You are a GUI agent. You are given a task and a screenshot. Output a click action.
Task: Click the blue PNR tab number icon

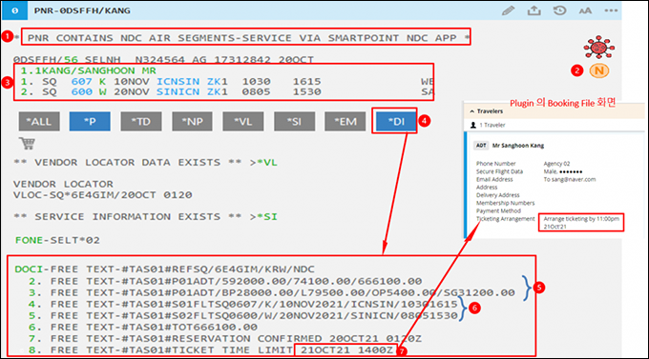point(15,10)
